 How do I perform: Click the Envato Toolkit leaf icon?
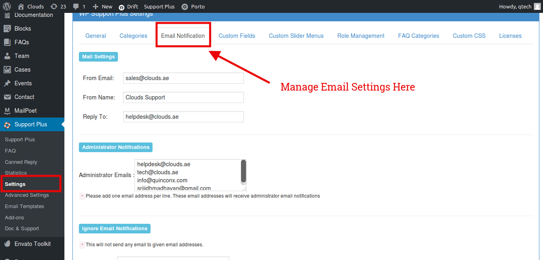[x=7, y=244]
